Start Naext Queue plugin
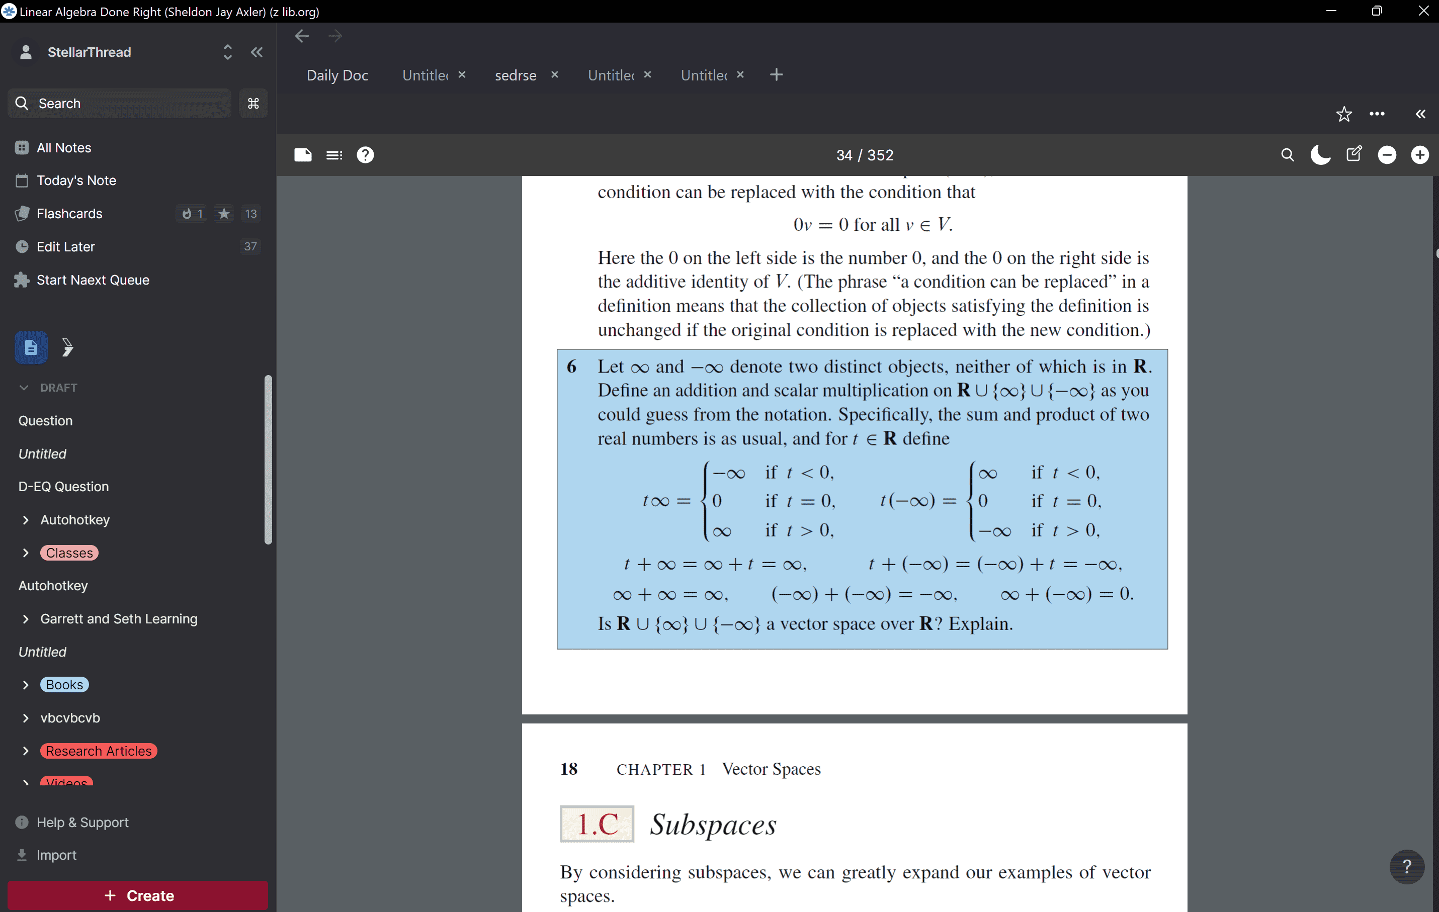This screenshot has width=1439, height=912. (x=93, y=280)
